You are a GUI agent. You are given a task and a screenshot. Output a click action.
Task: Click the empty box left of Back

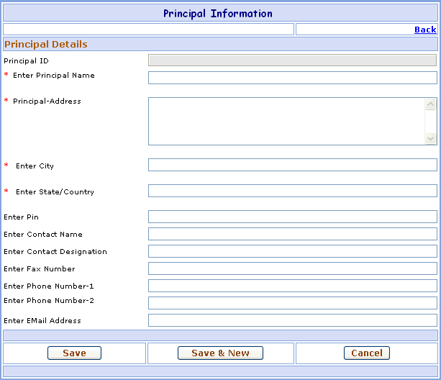[148, 30]
